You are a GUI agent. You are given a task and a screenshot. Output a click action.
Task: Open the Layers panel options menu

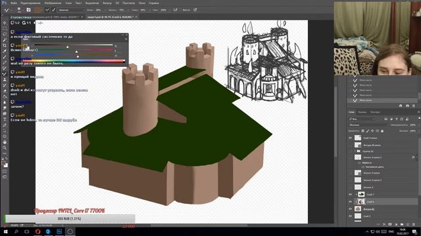418,112
